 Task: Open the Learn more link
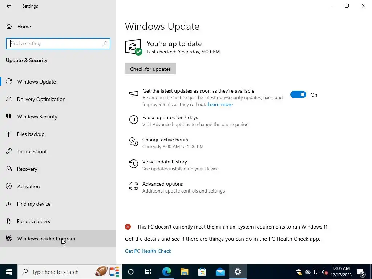(x=220, y=104)
